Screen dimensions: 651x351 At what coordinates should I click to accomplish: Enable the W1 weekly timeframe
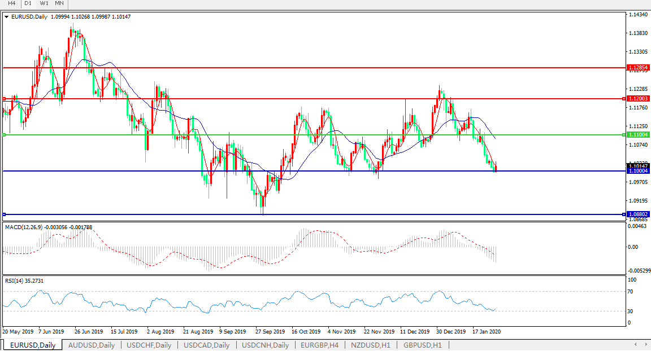[44, 3]
